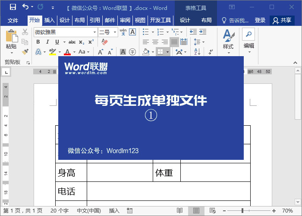Open the 开发工具 tab
Image resolution: width=302 pixels, height=216 pixels.
(160, 20)
